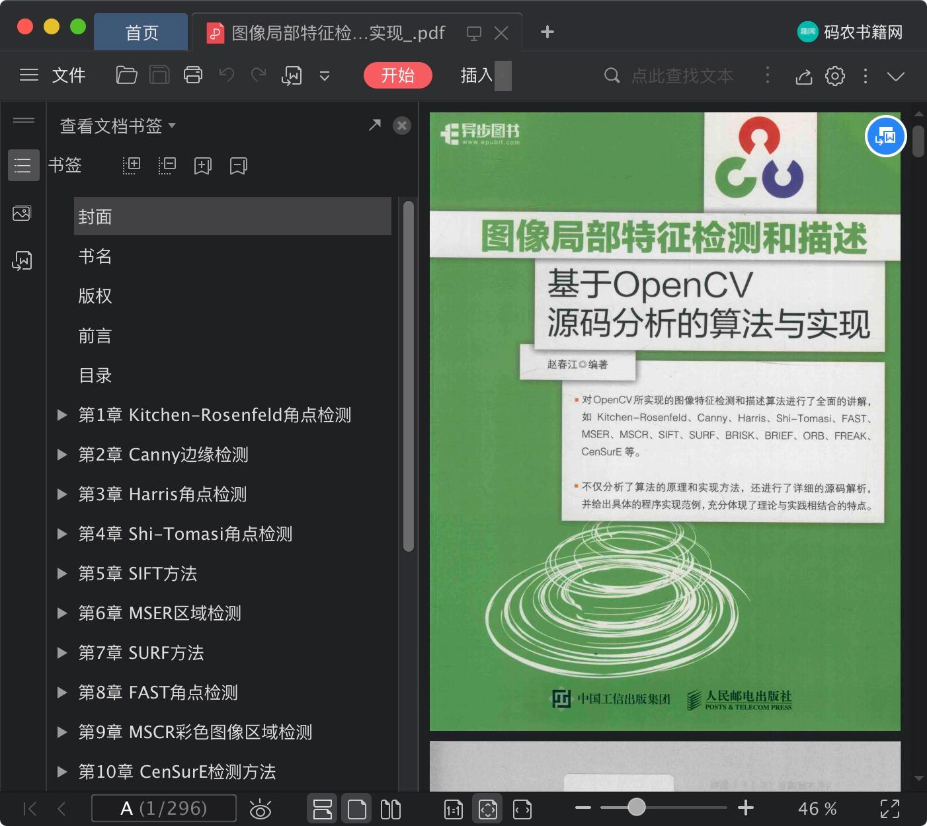Open bookmark 第10章 CenSurE检测方法
The width and height of the screenshot is (927, 826).
177,772
